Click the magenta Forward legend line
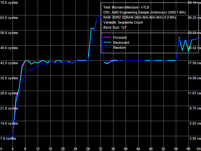The height and width of the screenshot is (151, 201). click(x=107, y=37)
